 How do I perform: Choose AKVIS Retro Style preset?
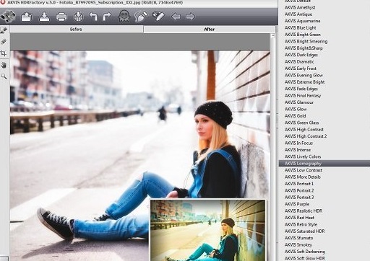click(301, 224)
